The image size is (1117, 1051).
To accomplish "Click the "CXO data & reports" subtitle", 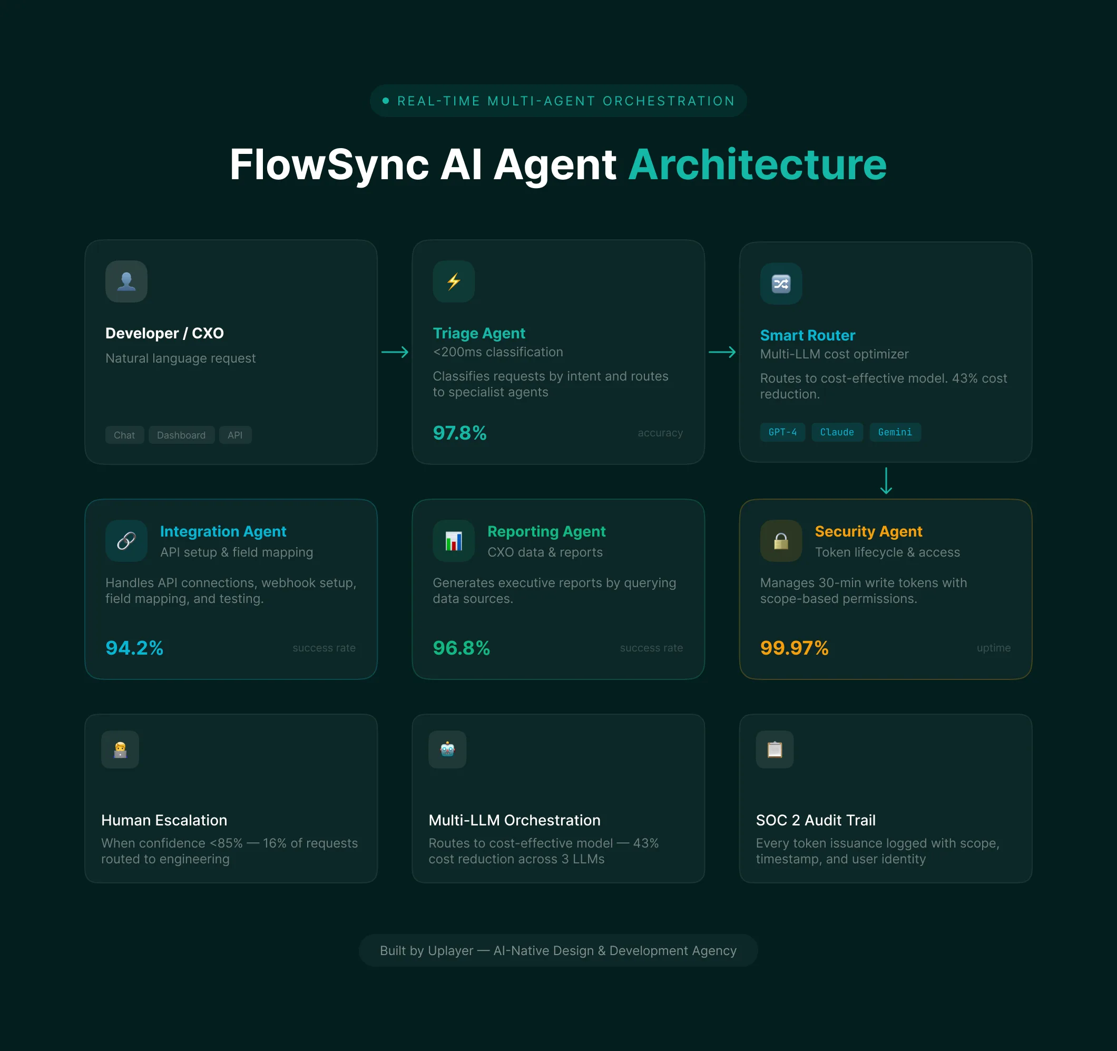I will [x=545, y=552].
